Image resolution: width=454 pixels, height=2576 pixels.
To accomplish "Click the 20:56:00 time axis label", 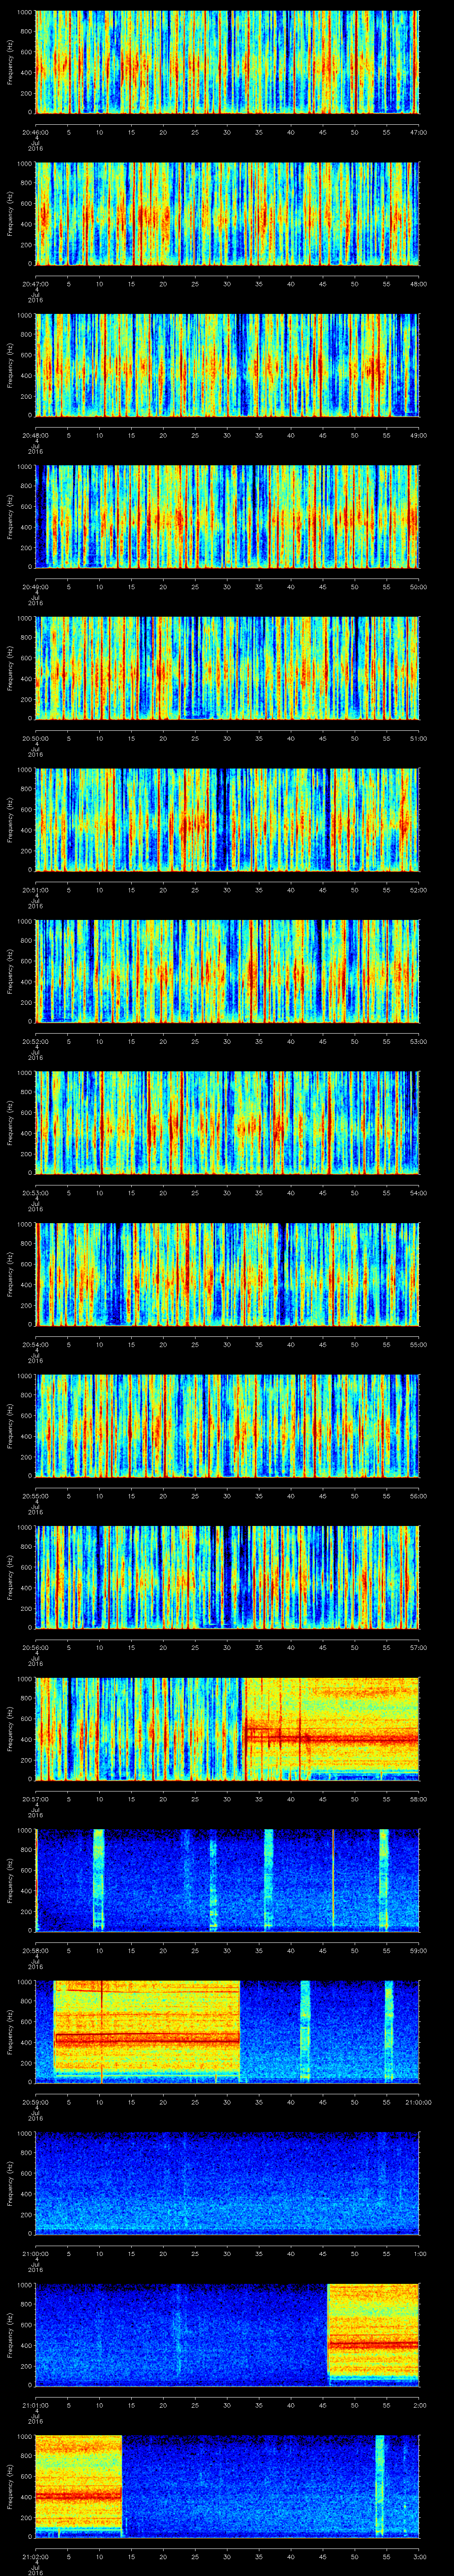I will tap(35, 1647).
